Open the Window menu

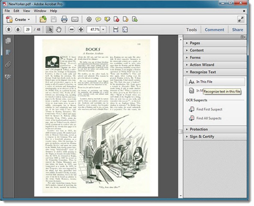[40, 11]
